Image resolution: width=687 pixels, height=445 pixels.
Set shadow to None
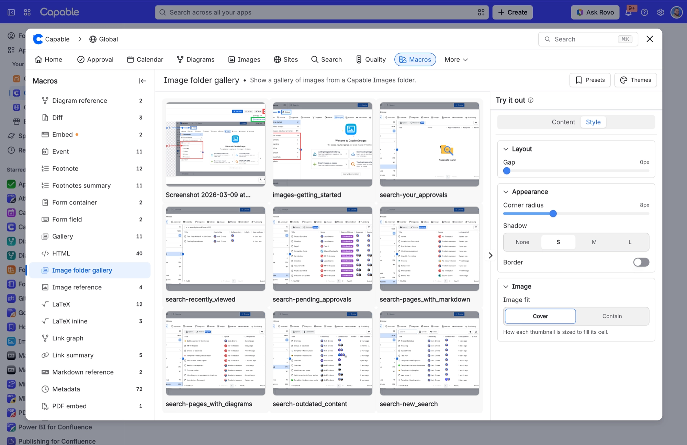522,242
